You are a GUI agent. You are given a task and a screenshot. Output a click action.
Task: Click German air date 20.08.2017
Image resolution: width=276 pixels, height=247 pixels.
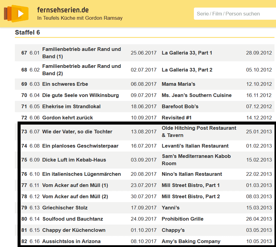point(144,174)
